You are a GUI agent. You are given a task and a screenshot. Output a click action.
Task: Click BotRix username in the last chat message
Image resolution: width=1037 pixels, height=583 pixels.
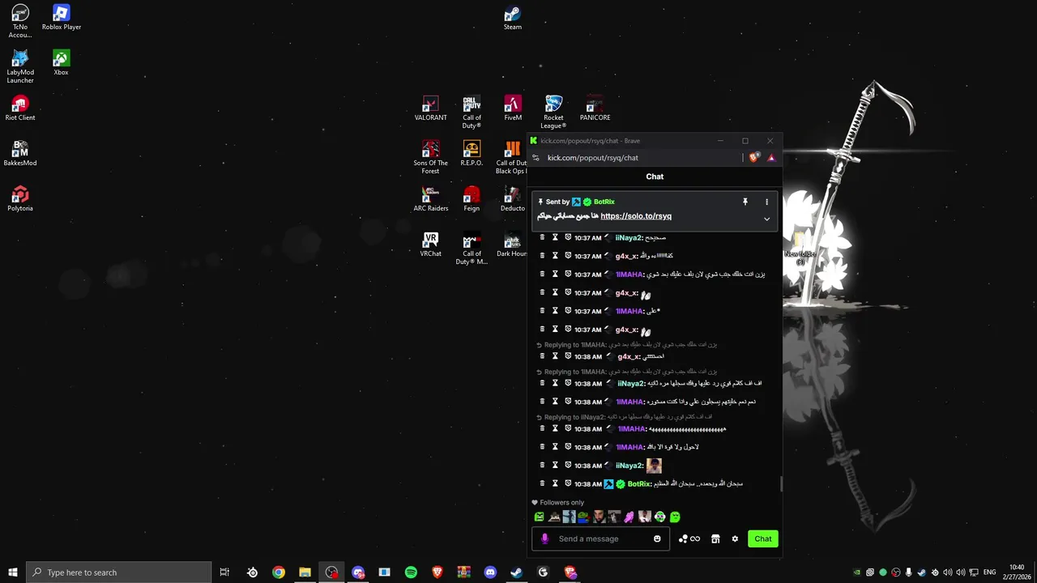tap(639, 484)
